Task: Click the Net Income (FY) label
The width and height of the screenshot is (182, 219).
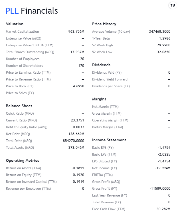Action: click(104, 168)
